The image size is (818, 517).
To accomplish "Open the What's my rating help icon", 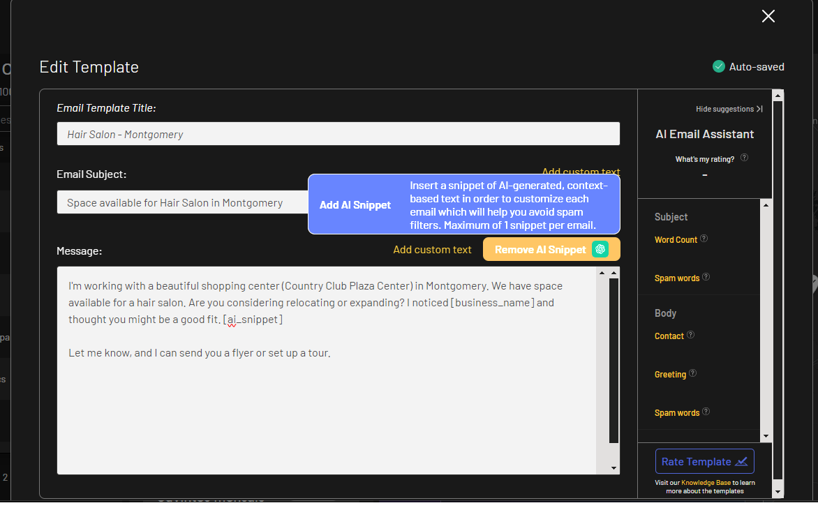I will point(745,158).
